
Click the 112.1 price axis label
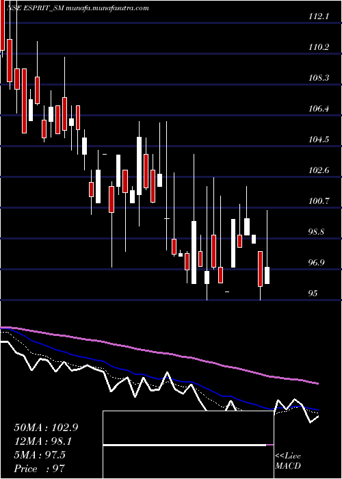tap(319, 17)
